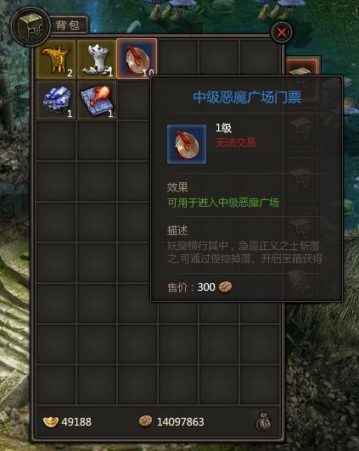Click the treasure chest backpack emblem
The width and height of the screenshot is (359, 451).
click(31, 26)
